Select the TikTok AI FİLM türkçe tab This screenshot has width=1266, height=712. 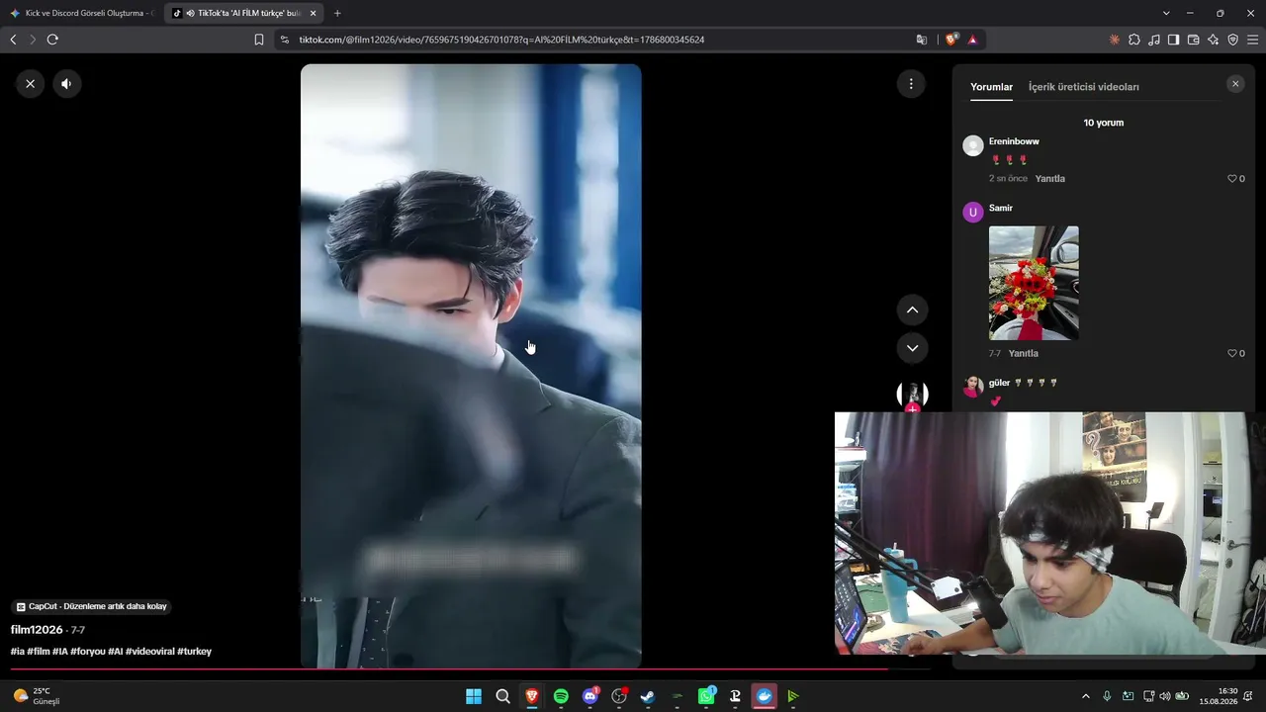pos(244,13)
